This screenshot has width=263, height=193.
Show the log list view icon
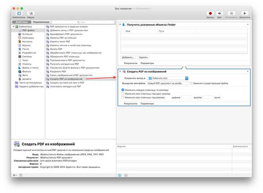pos(120,175)
